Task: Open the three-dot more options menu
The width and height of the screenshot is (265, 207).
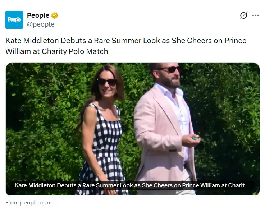Action: point(255,15)
